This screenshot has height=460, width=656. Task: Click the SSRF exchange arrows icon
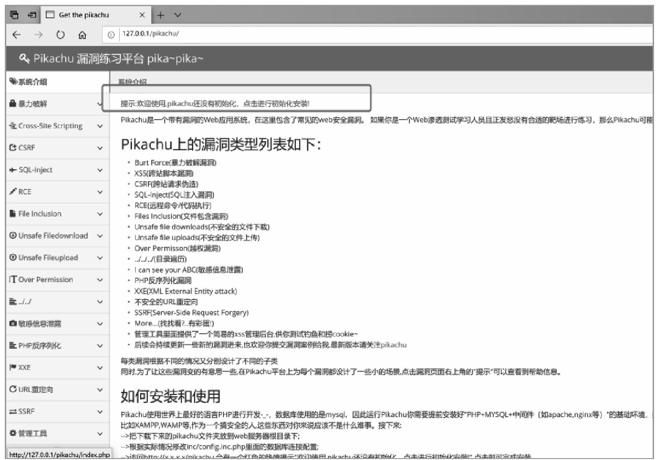pos(13,411)
